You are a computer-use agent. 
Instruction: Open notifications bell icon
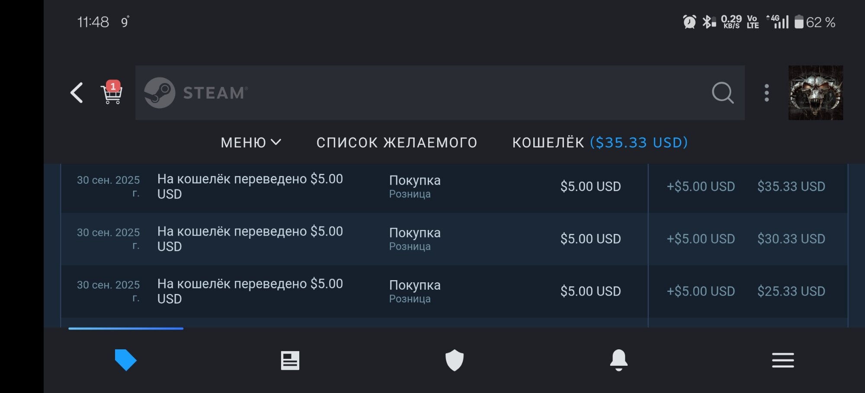click(x=618, y=360)
